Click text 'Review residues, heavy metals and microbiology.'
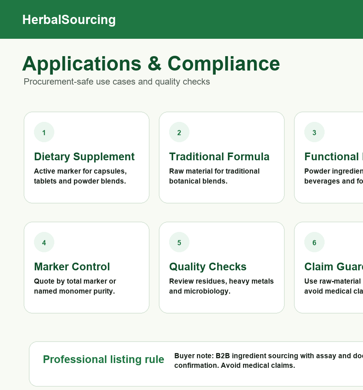Image resolution: width=363 pixels, height=390 pixels. [221, 286]
